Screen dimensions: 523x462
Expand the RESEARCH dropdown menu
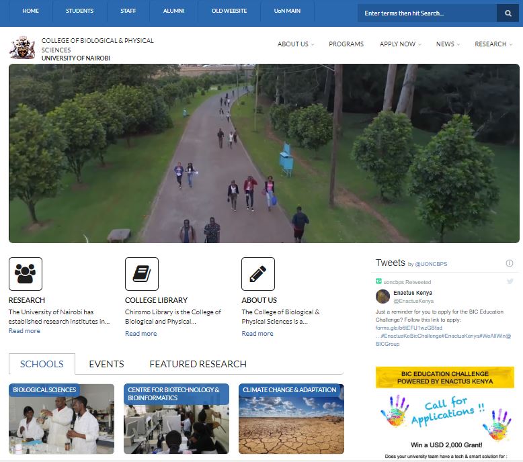[x=493, y=44]
